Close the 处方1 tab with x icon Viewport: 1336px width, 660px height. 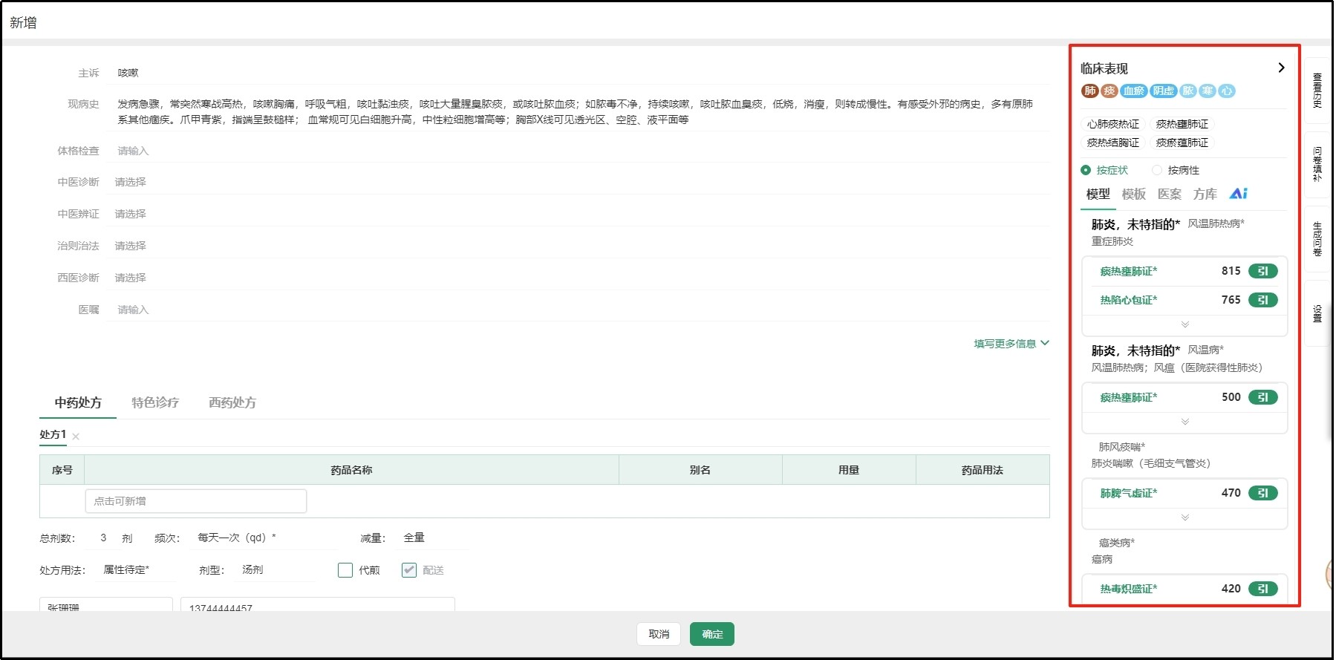[x=76, y=437]
